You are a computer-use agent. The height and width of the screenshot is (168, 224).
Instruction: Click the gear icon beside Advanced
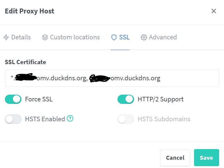[144, 37]
